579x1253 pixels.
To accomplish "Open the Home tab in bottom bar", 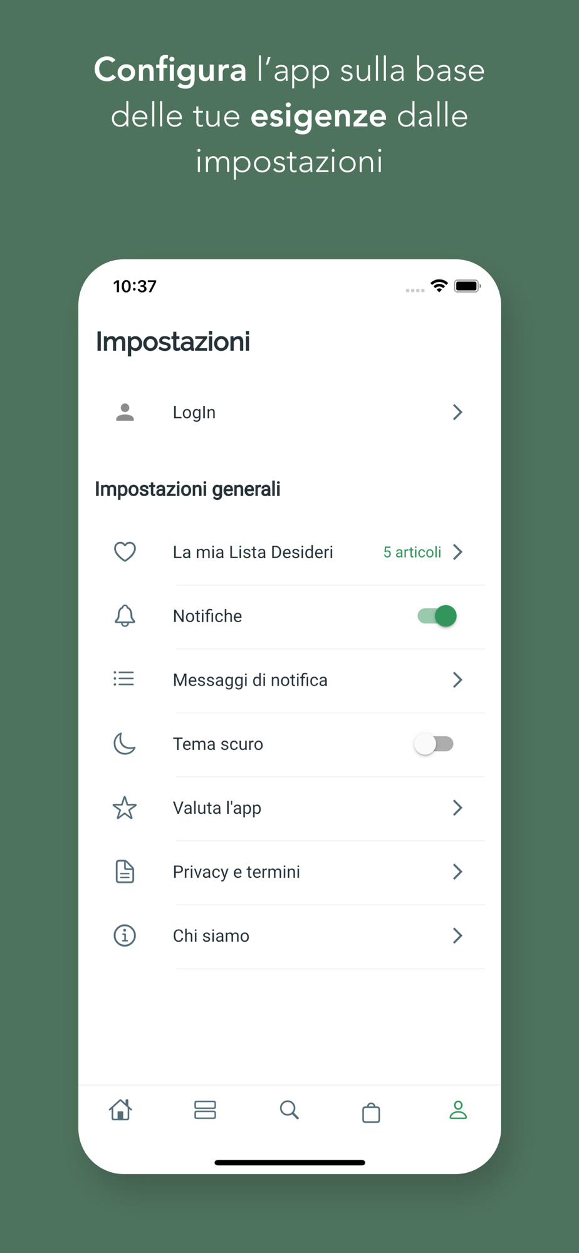I will pyautogui.click(x=120, y=1110).
